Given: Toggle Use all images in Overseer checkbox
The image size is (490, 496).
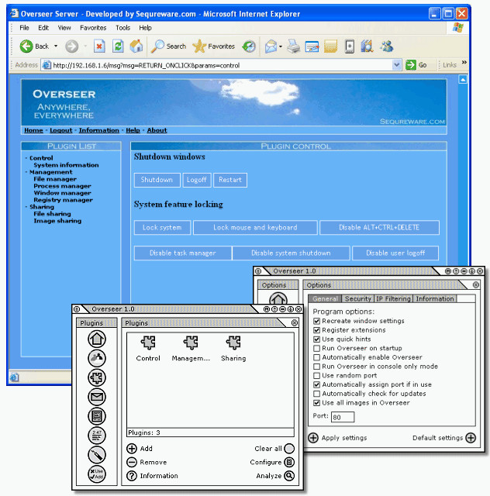Looking at the screenshot, I should 316,403.
